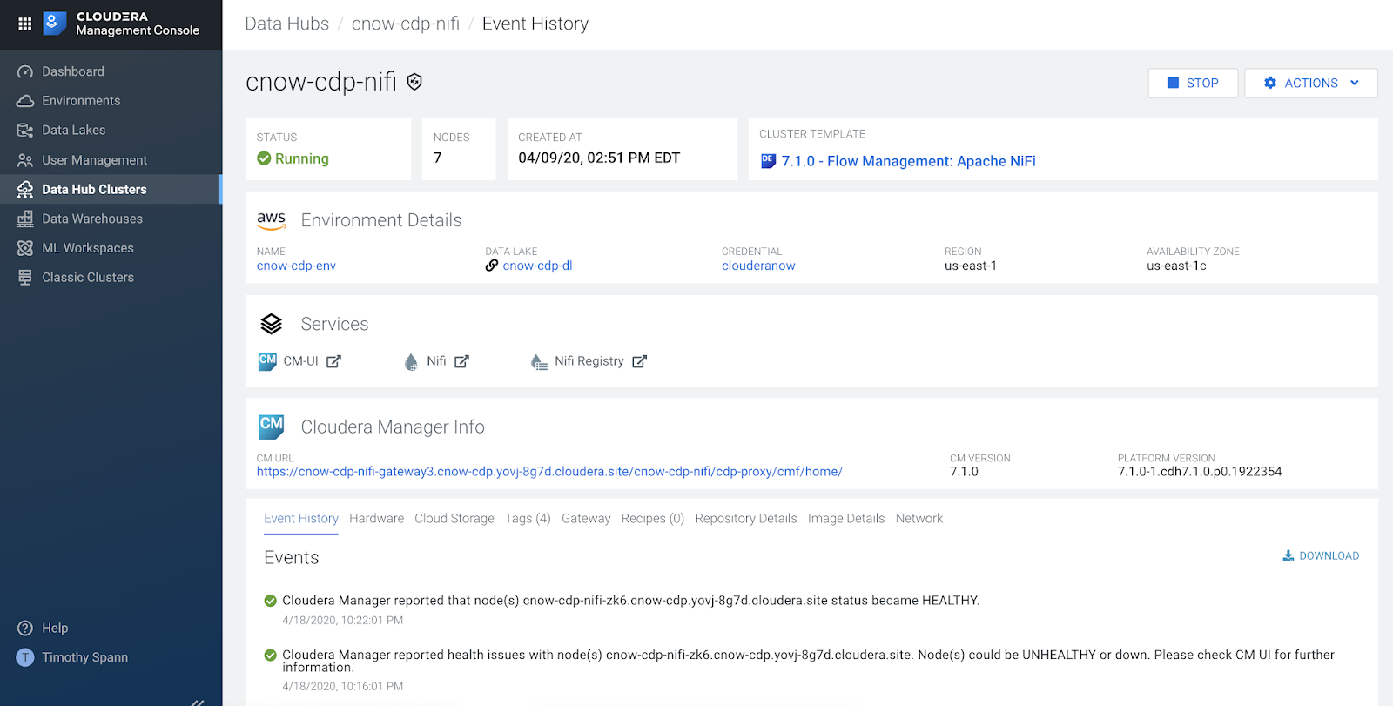Screen dimensions: 1393x706
Task: Open the Network tab
Action: coord(919,518)
